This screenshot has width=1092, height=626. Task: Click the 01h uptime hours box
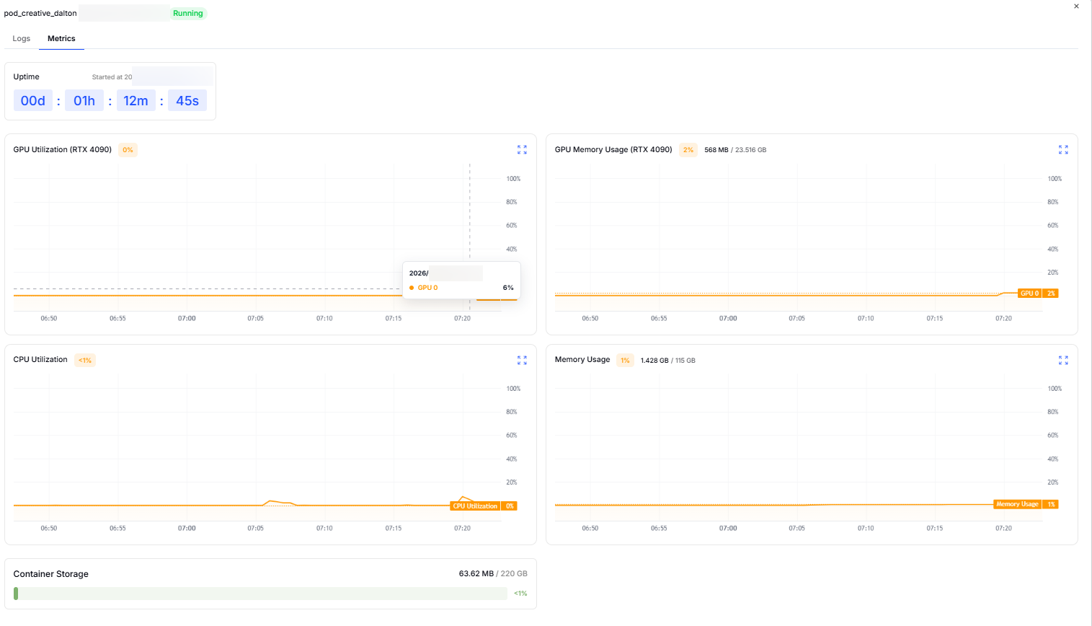point(84,101)
